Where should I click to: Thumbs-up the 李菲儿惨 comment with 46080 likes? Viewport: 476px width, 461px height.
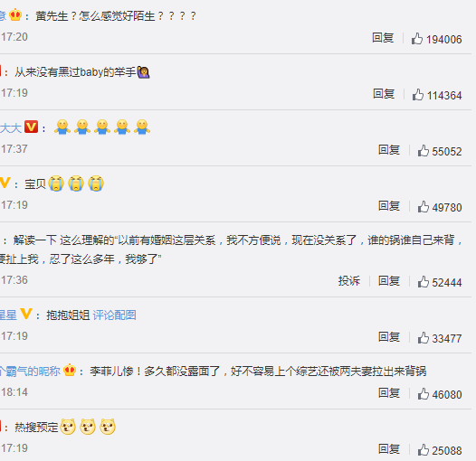point(440,394)
